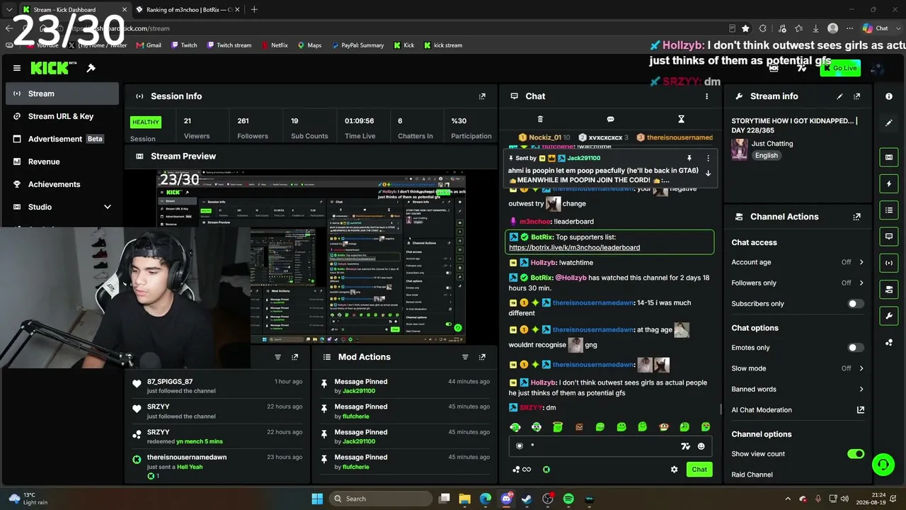Expand the Studio sidebar section
Screen dimensions: 906x510
click(108, 207)
